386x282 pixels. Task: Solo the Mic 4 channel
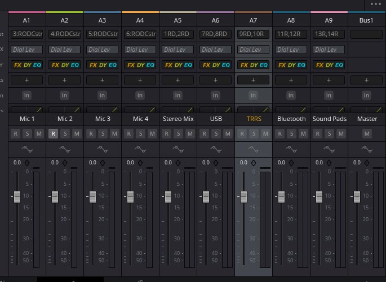pyautogui.click(x=140, y=134)
